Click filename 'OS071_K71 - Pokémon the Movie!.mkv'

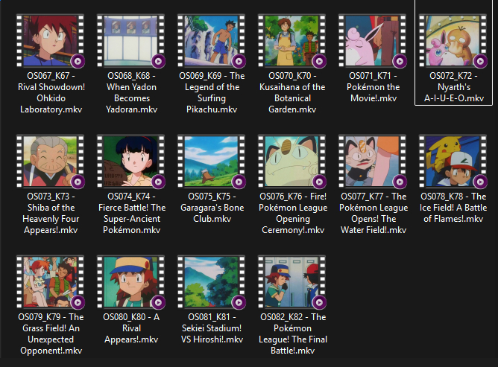click(373, 87)
